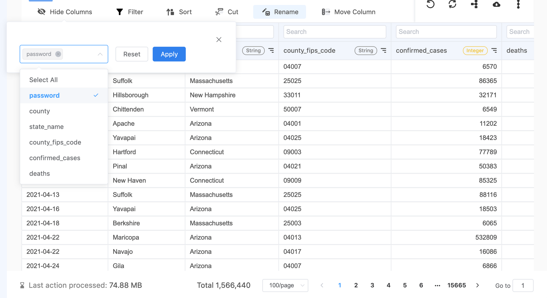
Task: Check the deaths column in the list
Action: 39,173
